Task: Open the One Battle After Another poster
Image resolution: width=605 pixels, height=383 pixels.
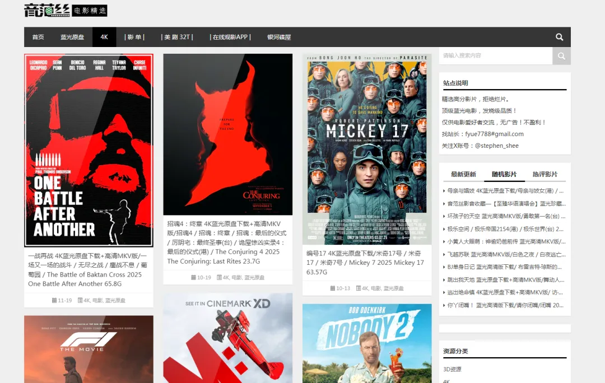Action: click(89, 151)
